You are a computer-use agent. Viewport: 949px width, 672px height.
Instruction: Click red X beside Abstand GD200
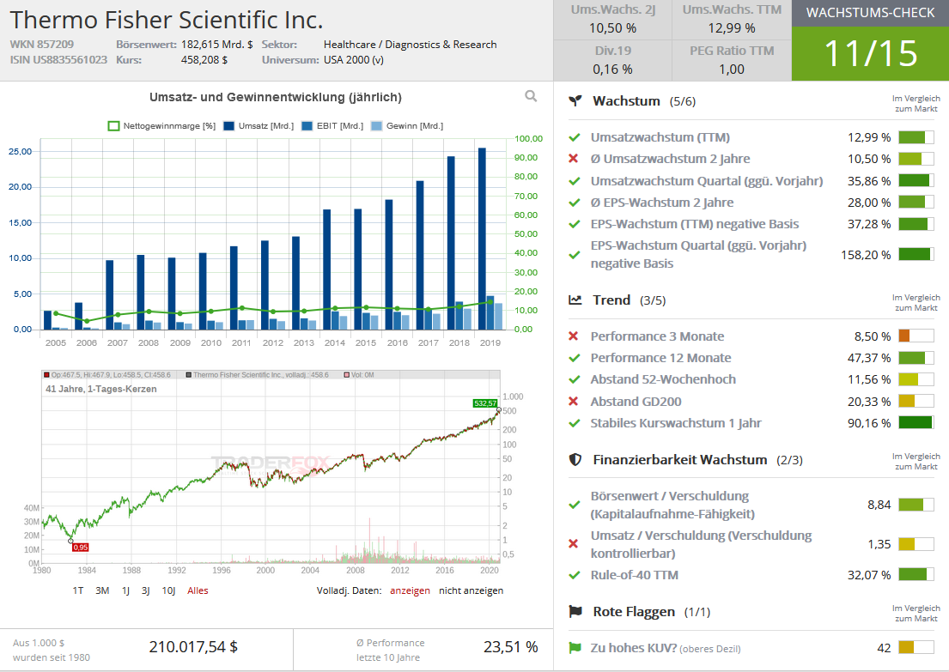[x=574, y=402]
